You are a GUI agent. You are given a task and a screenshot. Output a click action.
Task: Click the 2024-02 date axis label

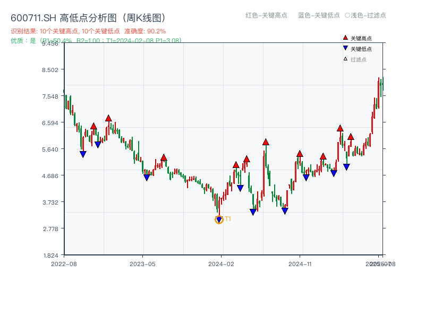pyautogui.click(x=221, y=264)
